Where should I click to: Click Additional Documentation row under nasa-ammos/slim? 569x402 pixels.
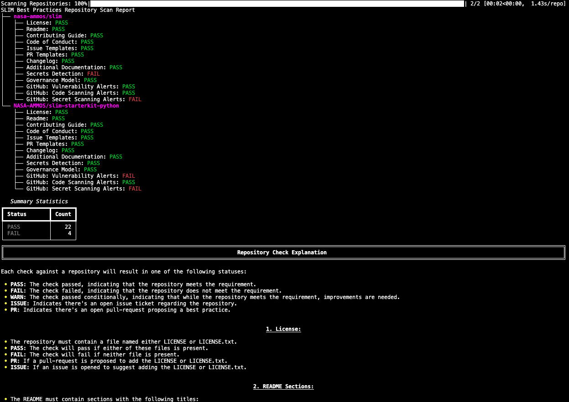tap(74, 67)
